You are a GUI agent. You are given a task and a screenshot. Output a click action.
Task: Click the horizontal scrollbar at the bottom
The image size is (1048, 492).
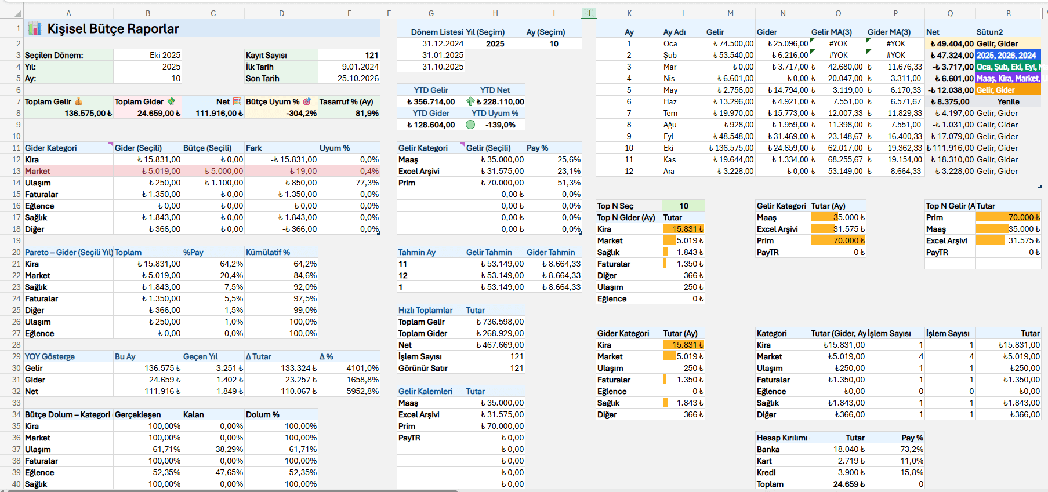tap(232, 490)
